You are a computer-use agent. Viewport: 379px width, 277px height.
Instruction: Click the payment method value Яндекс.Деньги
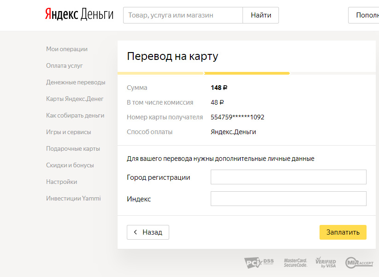[x=233, y=132]
